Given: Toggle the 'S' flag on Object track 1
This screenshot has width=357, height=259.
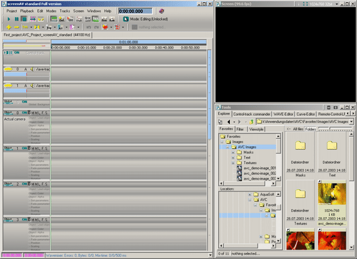Looking at the screenshot, I should click(46, 148).
